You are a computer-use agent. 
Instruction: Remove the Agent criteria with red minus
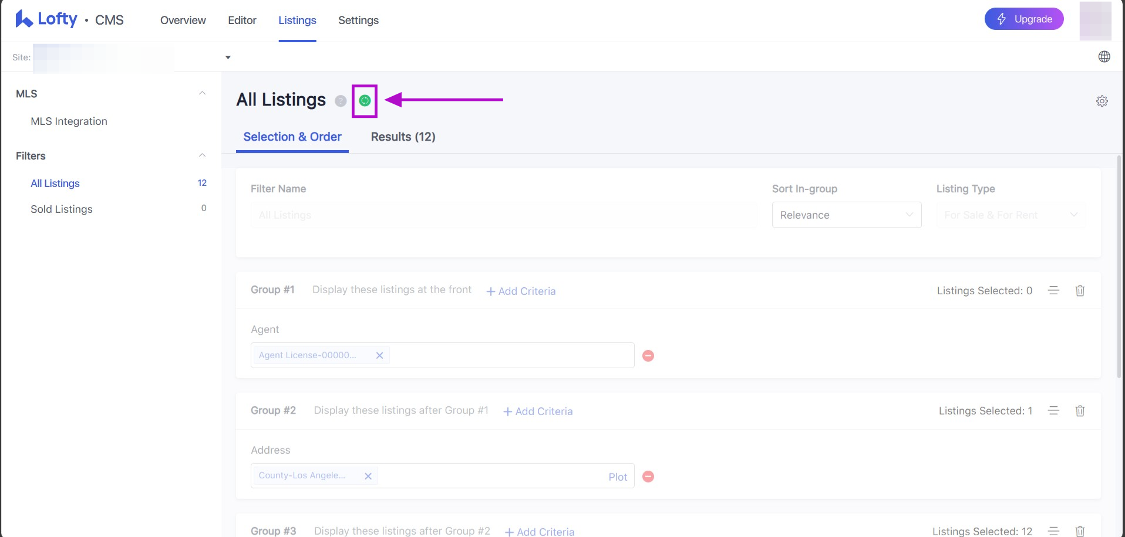click(648, 356)
